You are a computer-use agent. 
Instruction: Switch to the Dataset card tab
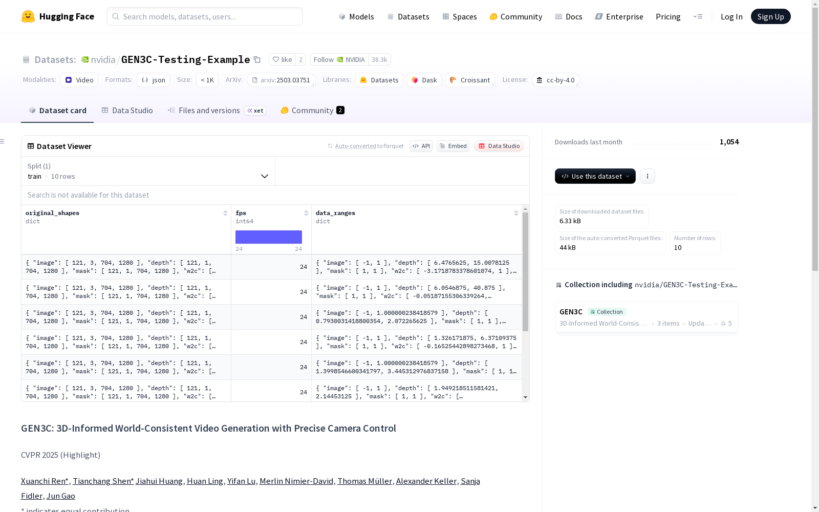click(x=57, y=111)
